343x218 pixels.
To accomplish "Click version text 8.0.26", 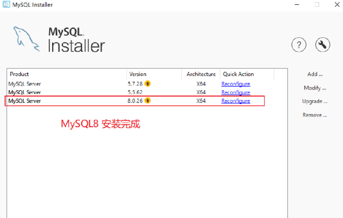I will tap(135, 101).
